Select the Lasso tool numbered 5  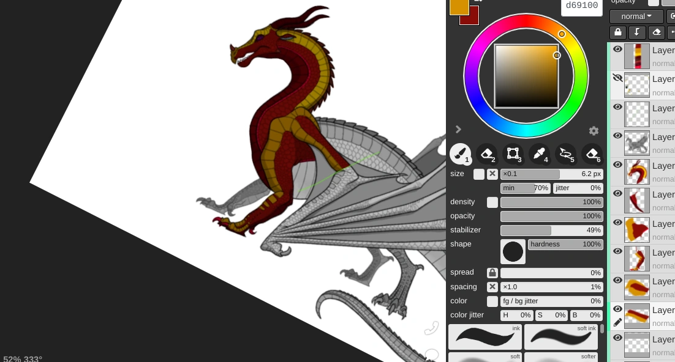click(x=565, y=154)
